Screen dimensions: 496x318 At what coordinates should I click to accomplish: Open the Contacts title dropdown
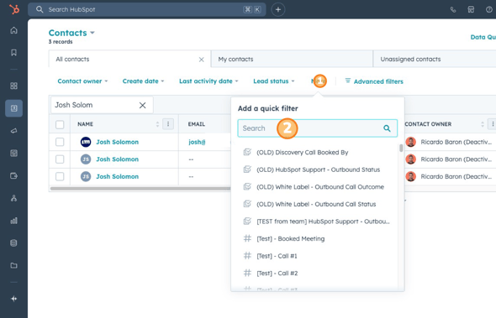(x=71, y=33)
